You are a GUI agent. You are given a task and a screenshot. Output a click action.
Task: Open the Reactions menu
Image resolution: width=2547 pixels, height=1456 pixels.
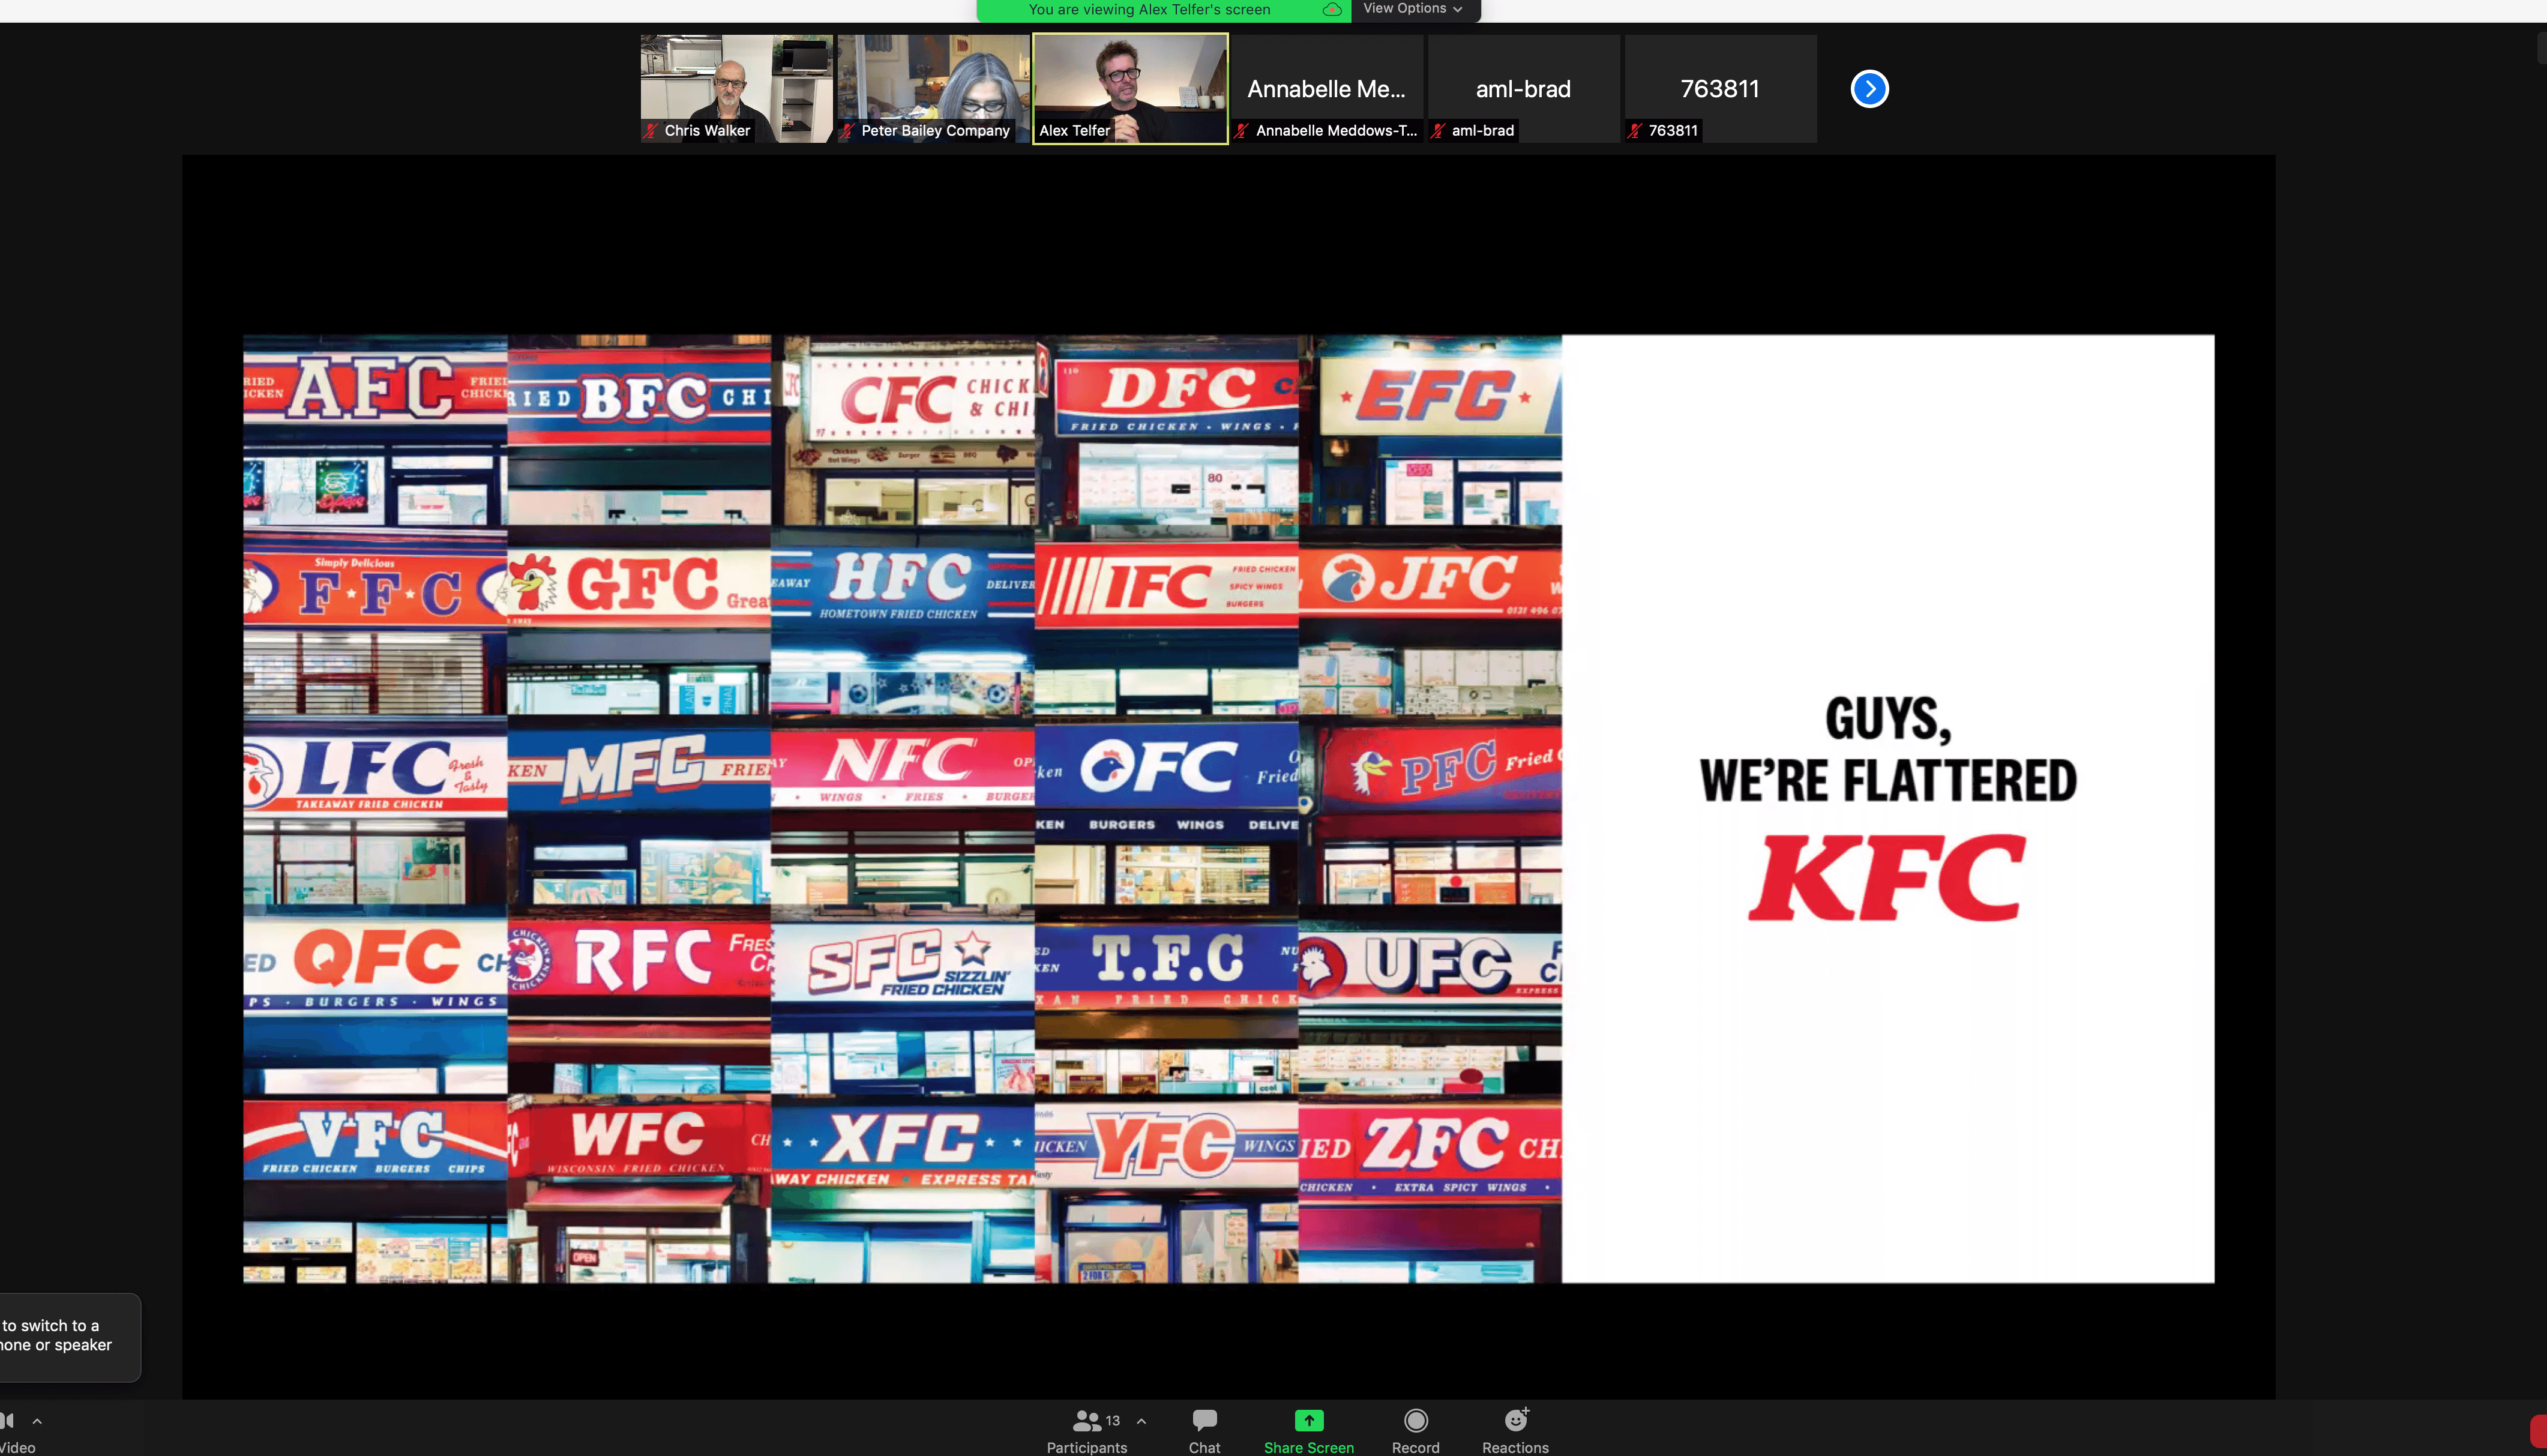pos(1515,1431)
